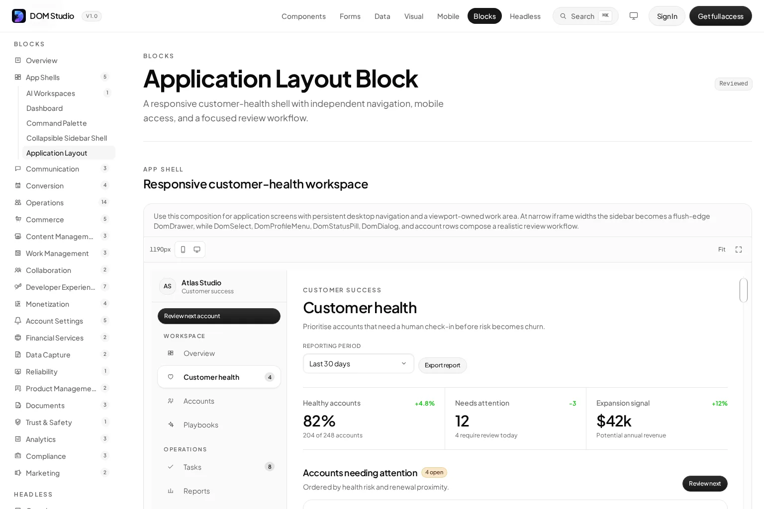Click the Financial Services icon
Viewport: 764px width, 509px height.
(x=18, y=338)
